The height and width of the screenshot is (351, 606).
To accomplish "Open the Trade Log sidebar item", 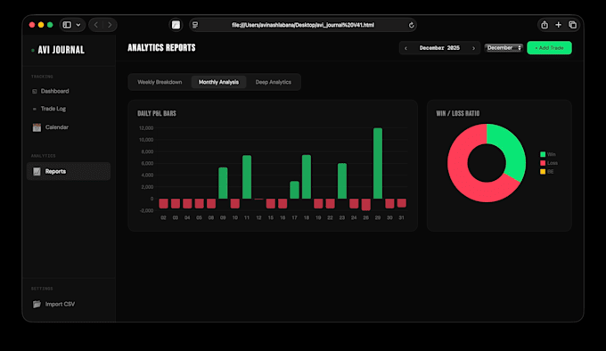I will coord(69,109).
